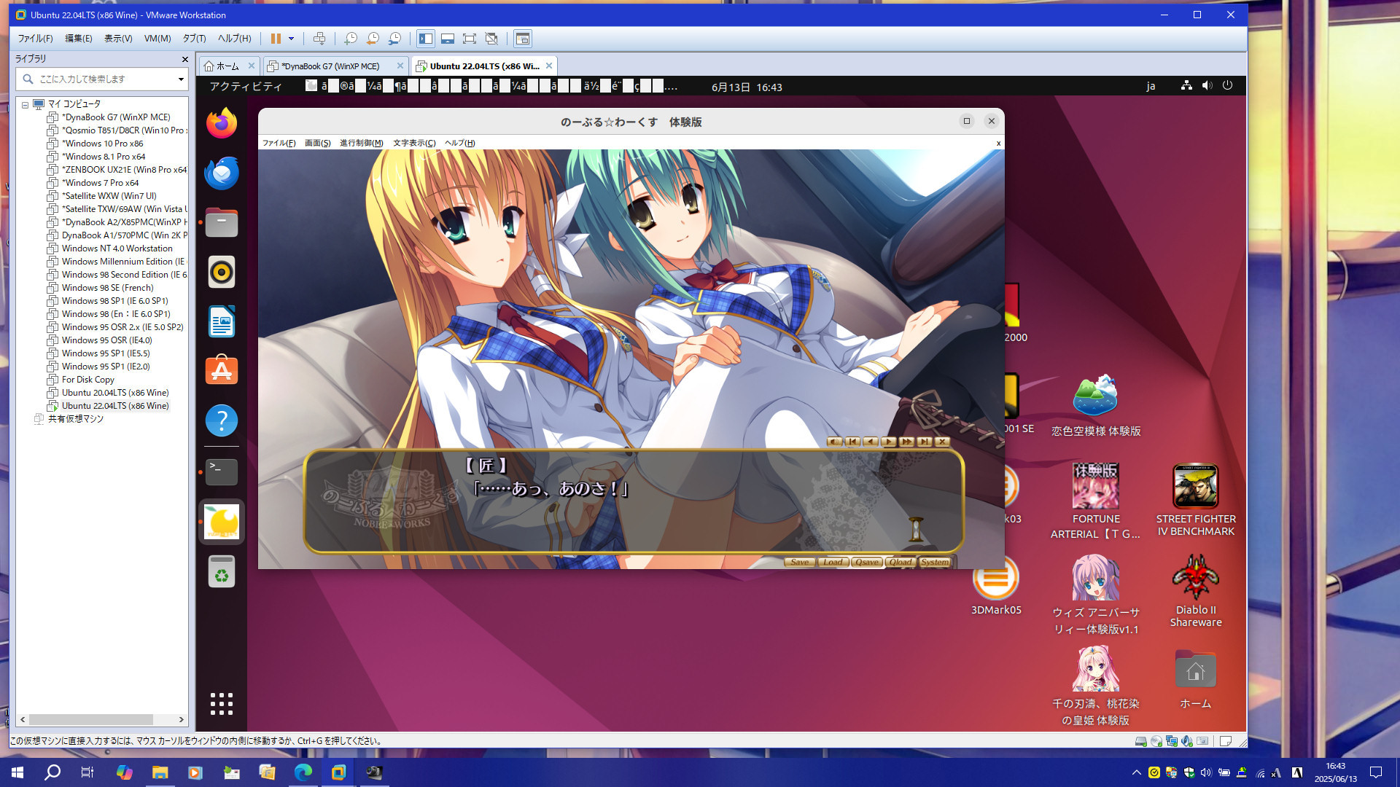Image resolution: width=1400 pixels, height=787 pixels.
Task: Click the library scrollbar right arrow
Action: [x=182, y=719]
